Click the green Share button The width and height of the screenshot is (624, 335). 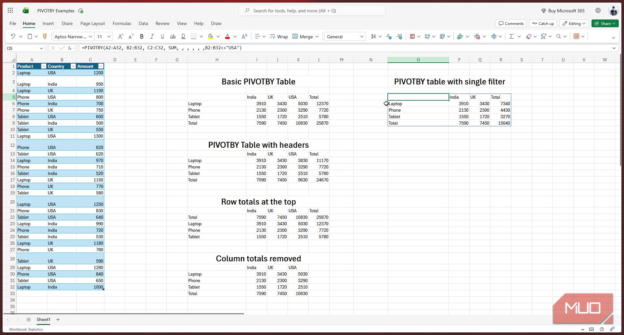pos(605,23)
